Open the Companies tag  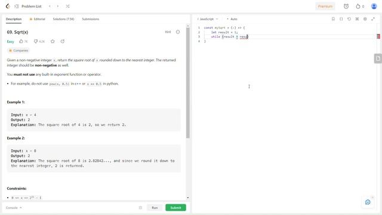point(19,50)
